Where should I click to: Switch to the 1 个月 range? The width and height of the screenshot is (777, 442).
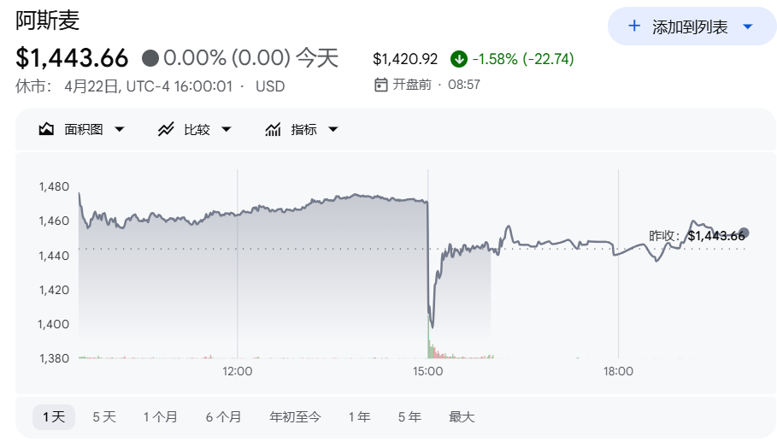tap(161, 417)
